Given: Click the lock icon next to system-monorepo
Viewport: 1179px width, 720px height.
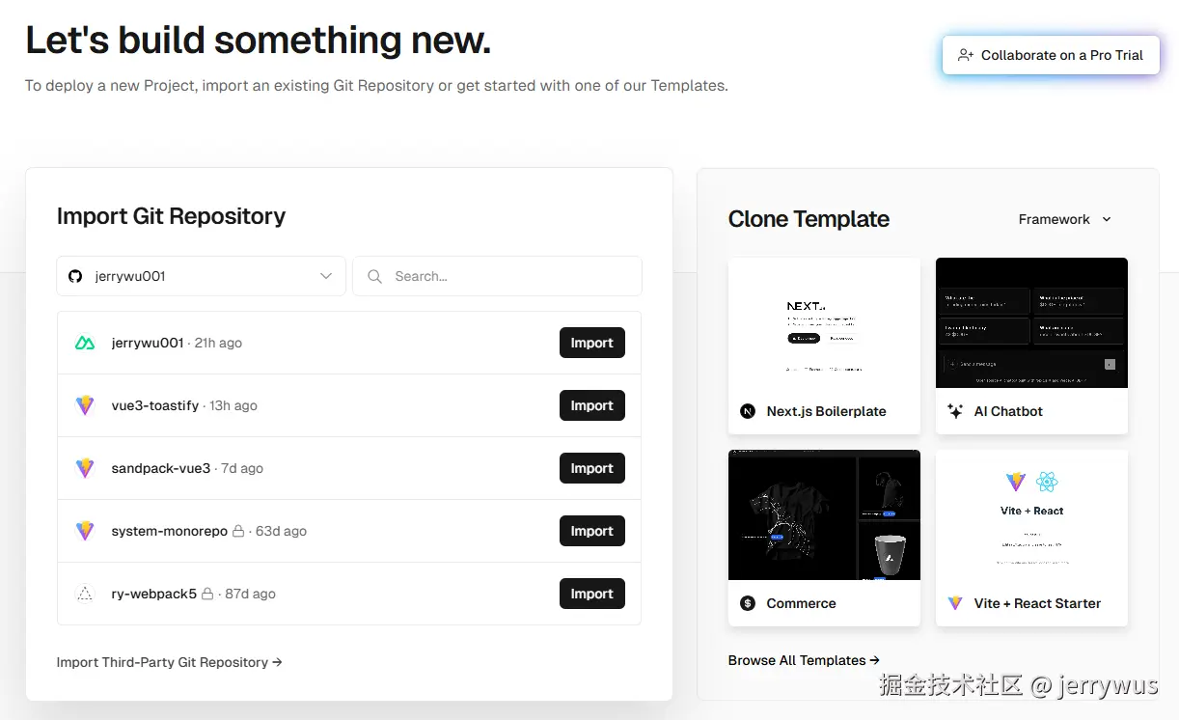Looking at the screenshot, I should point(238,531).
